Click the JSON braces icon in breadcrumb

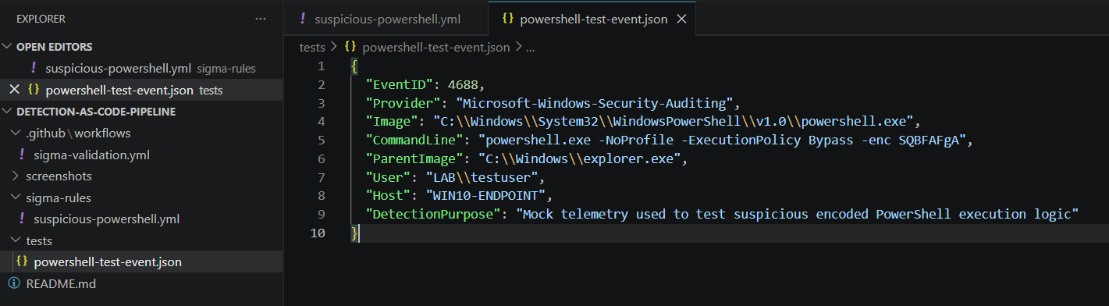coord(350,48)
